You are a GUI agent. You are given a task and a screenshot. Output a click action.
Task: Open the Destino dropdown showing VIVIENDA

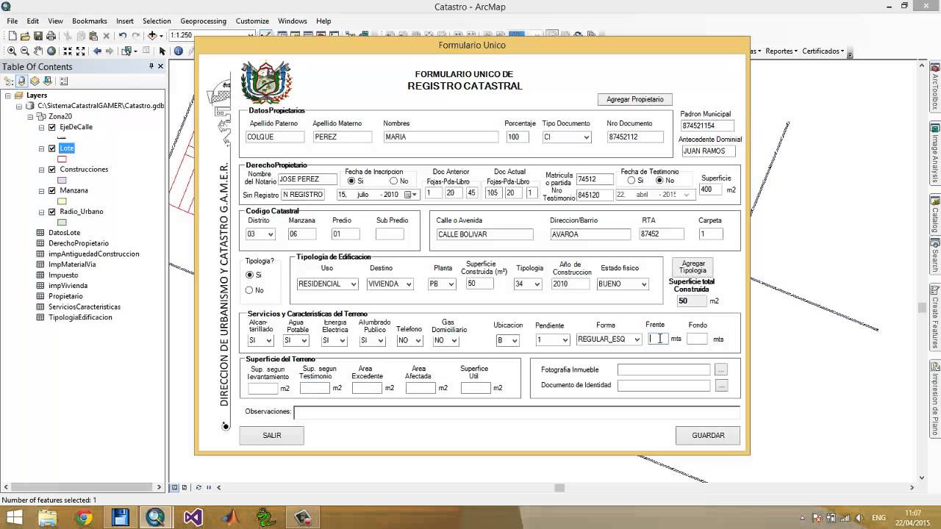408,284
